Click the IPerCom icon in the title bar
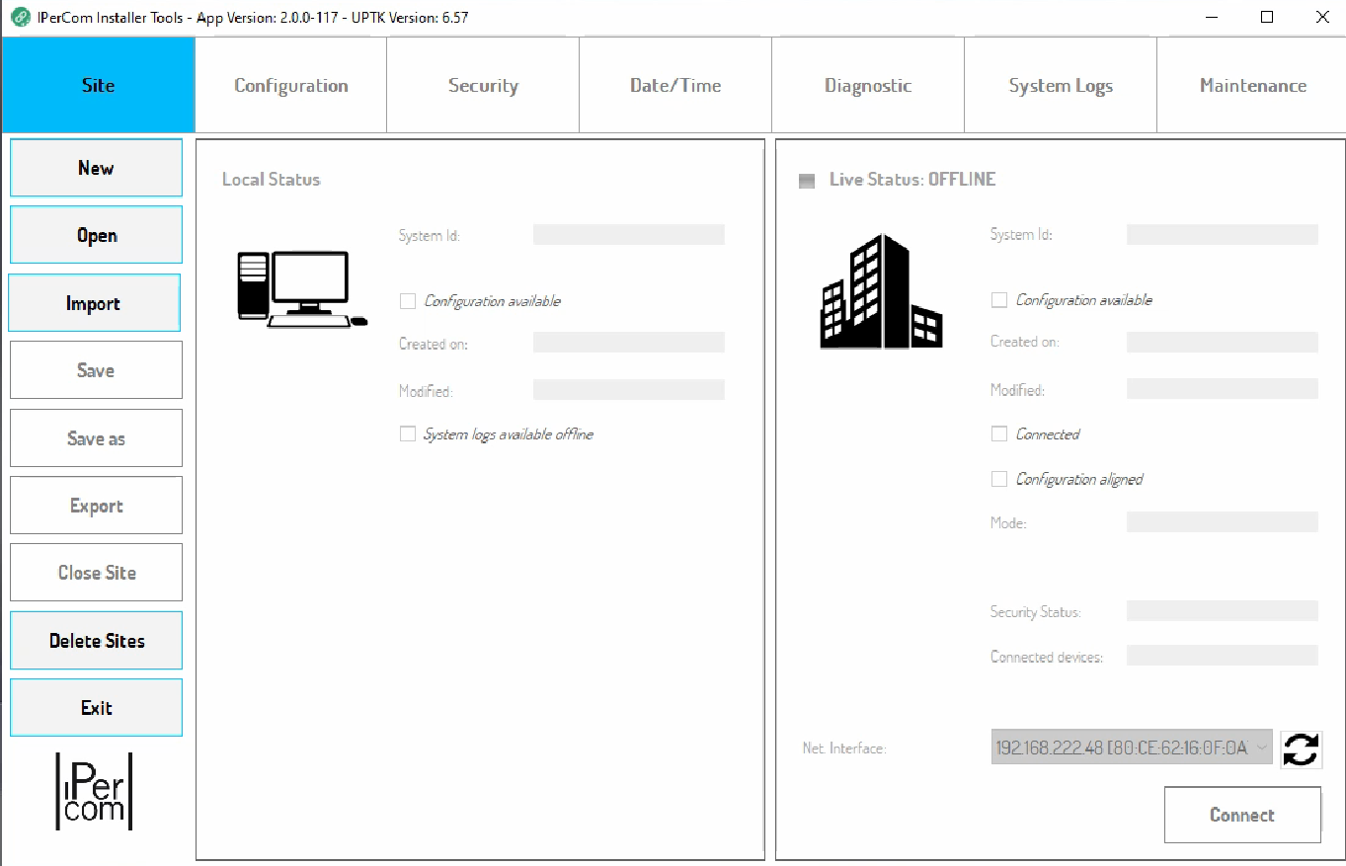Image resolution: width=1346 pixels, height=866 pixels. click(x=20, y=17)
